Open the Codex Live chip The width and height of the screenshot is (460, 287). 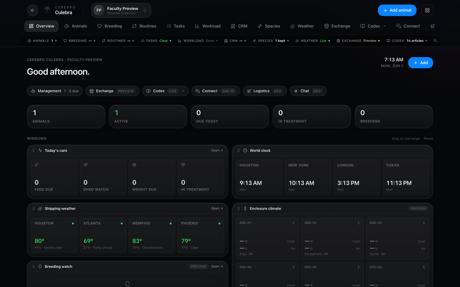tap(166, 91)
